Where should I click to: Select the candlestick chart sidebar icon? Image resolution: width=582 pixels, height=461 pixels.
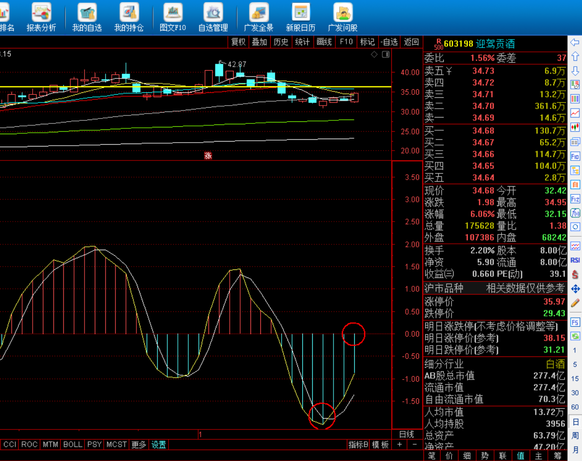pos(575,127)
